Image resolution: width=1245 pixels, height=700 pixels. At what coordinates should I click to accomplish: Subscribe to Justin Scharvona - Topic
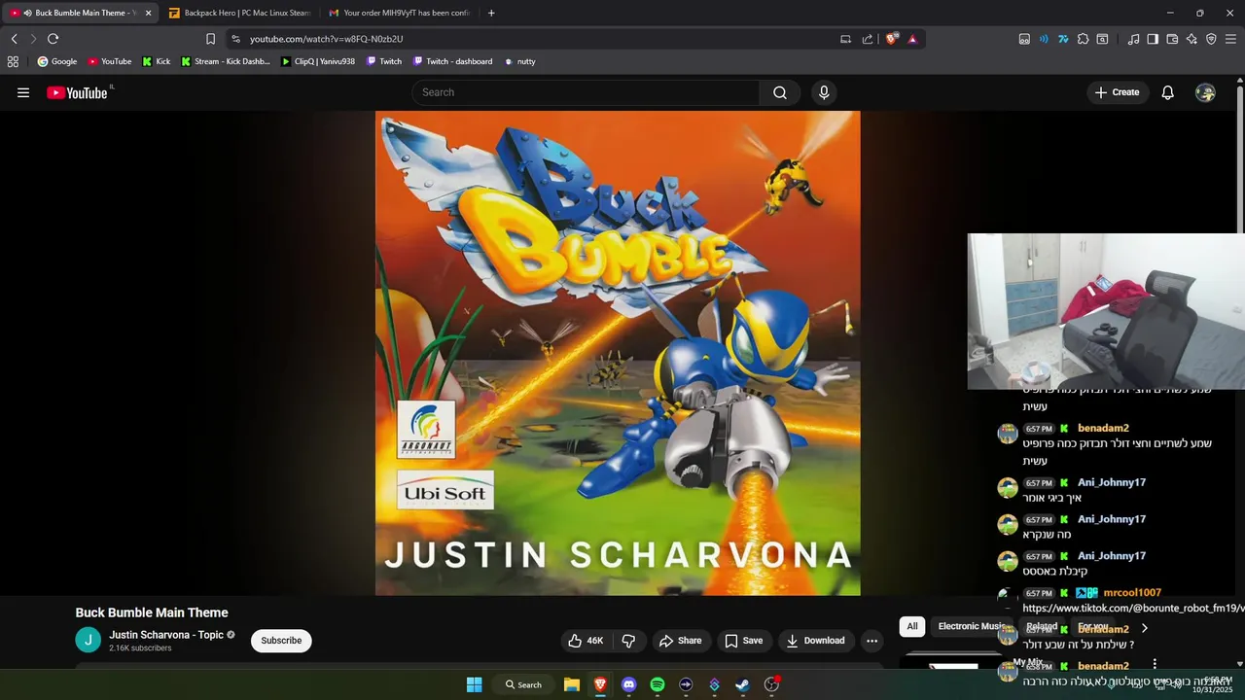click(281, 641)
